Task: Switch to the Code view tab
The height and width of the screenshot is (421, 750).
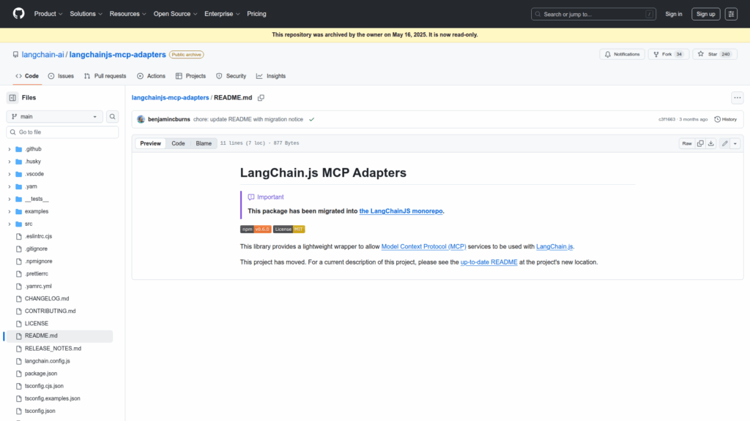Action: click(x=178, y=143)
